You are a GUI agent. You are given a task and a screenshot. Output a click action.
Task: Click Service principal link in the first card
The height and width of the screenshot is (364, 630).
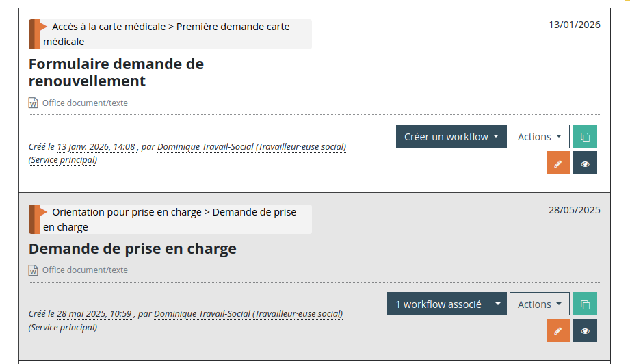click(63, 160)
